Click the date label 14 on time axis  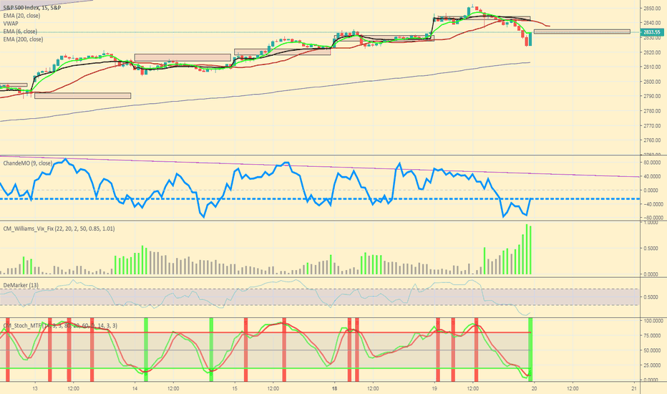point(135,388)
